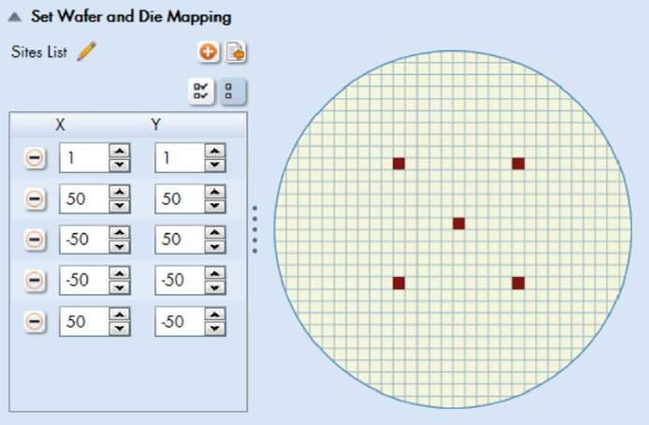
Task: Decrease Y value in row 1, 1
Action: coord(215,165)
